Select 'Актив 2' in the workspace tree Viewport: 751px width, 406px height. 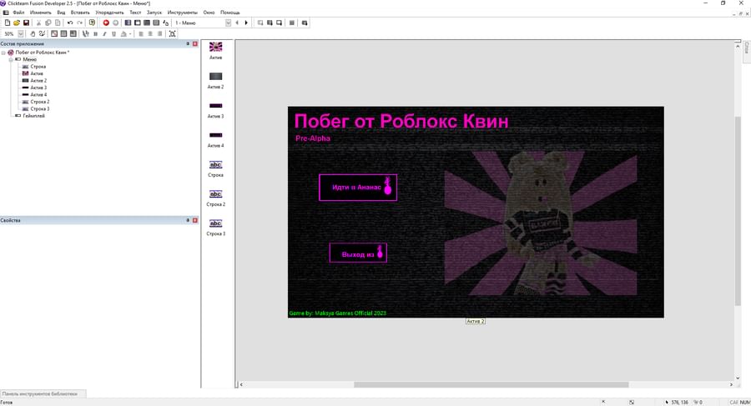(38, 80)
